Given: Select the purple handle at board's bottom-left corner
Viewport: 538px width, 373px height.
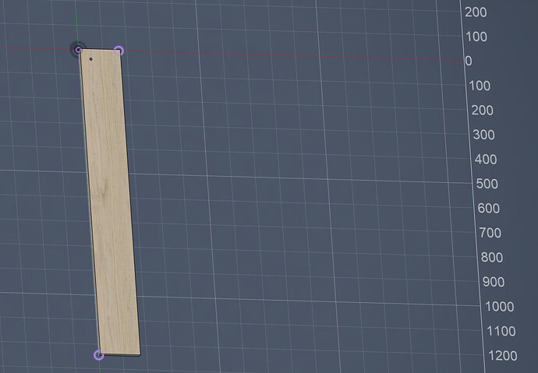Looking at the screenshot, I should 99,355.
